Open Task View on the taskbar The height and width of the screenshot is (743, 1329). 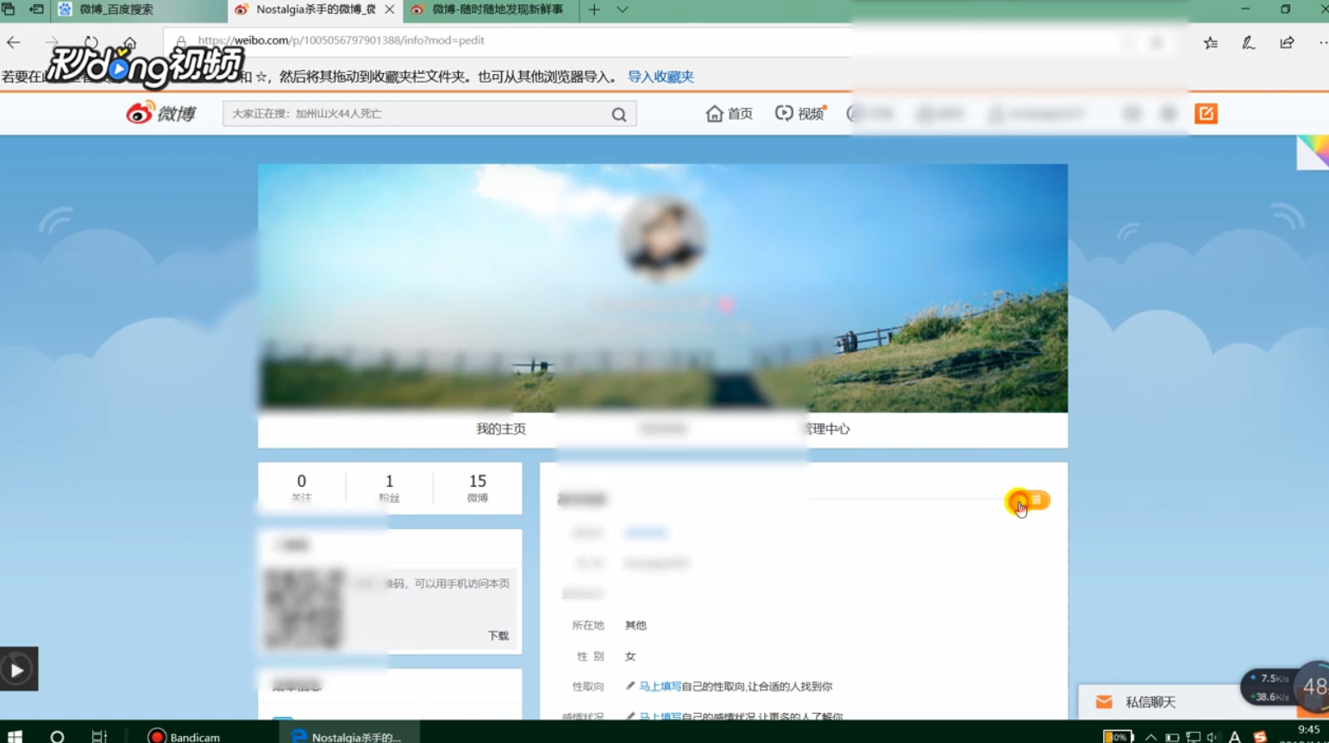pyautogui.click(x=99, y=736)
